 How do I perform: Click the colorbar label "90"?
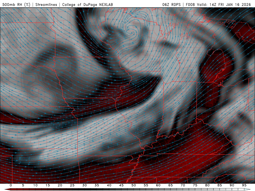pos(232,185)
